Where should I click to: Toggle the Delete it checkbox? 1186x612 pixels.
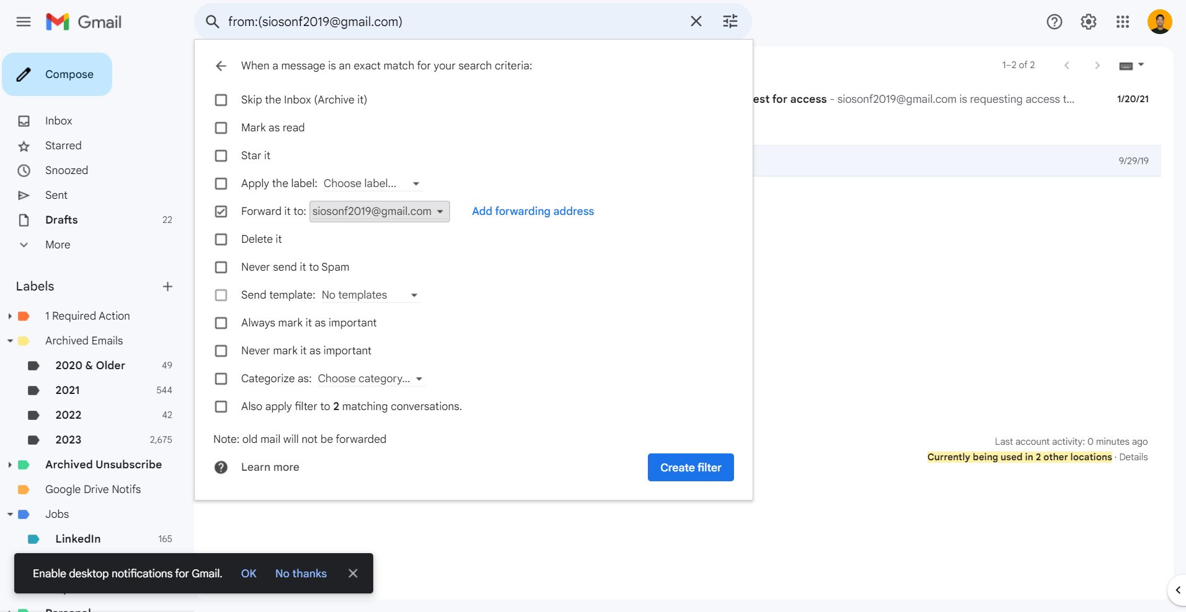pos(221,239)
